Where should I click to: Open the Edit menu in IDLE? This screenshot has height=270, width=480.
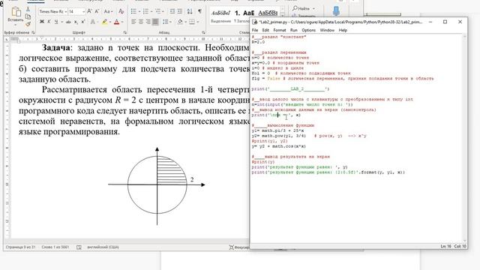point(265,30)
